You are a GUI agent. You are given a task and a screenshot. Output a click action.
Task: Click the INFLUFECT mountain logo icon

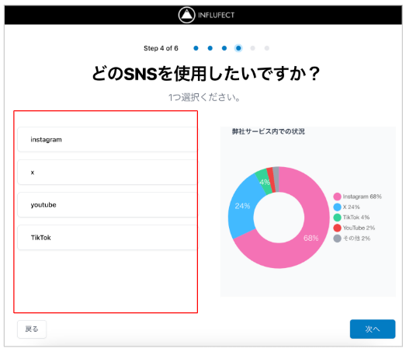pos(186,15)
